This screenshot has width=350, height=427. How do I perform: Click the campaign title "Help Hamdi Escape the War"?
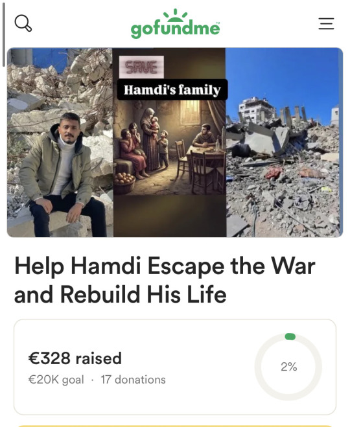click(x=165, y=266)
